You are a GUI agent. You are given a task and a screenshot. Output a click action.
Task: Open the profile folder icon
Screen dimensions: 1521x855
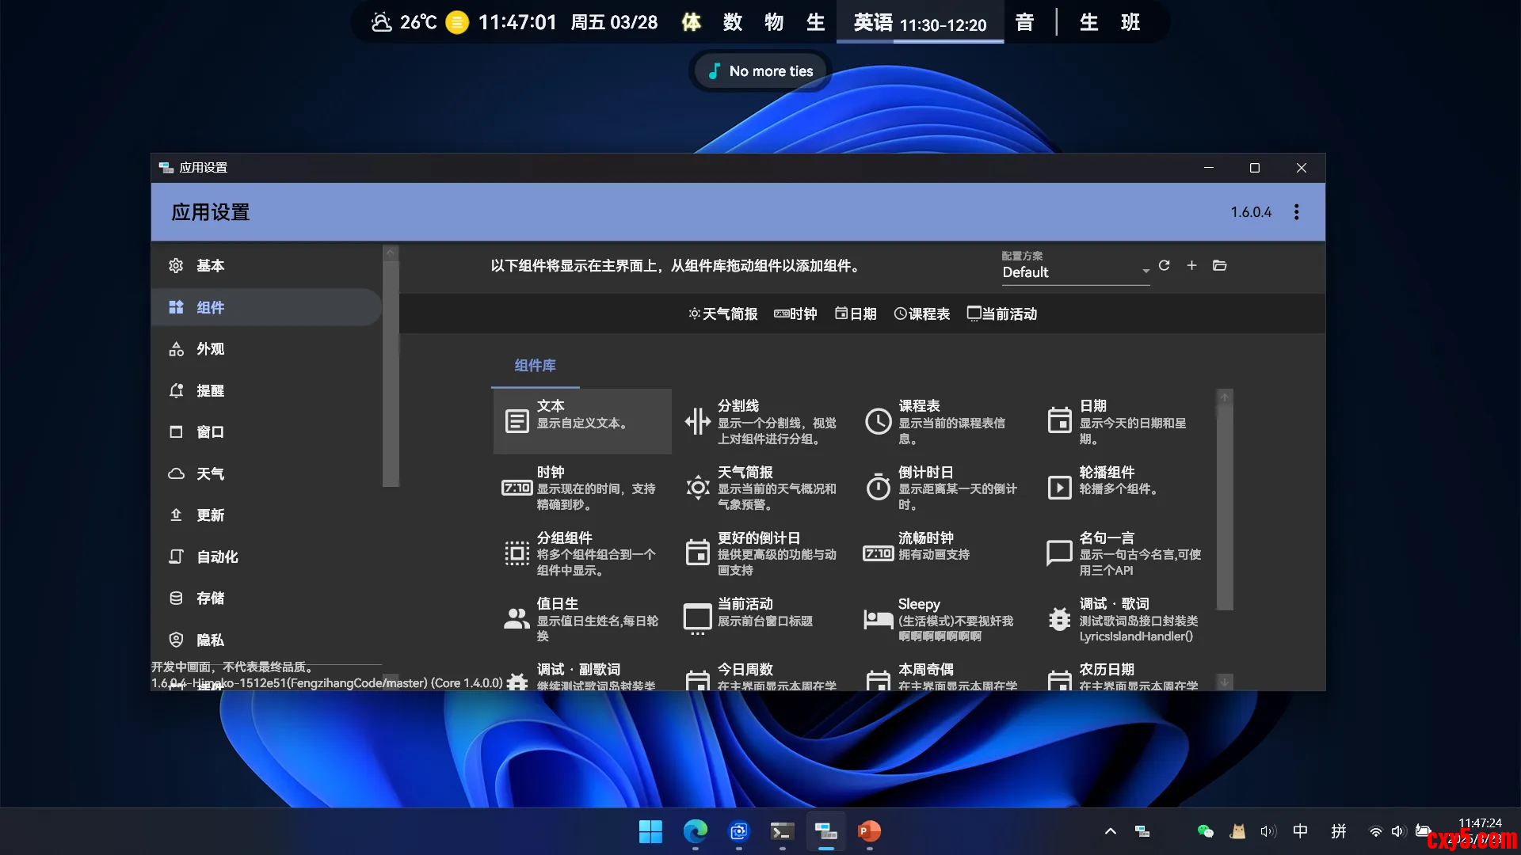[x=1219, y=265]
